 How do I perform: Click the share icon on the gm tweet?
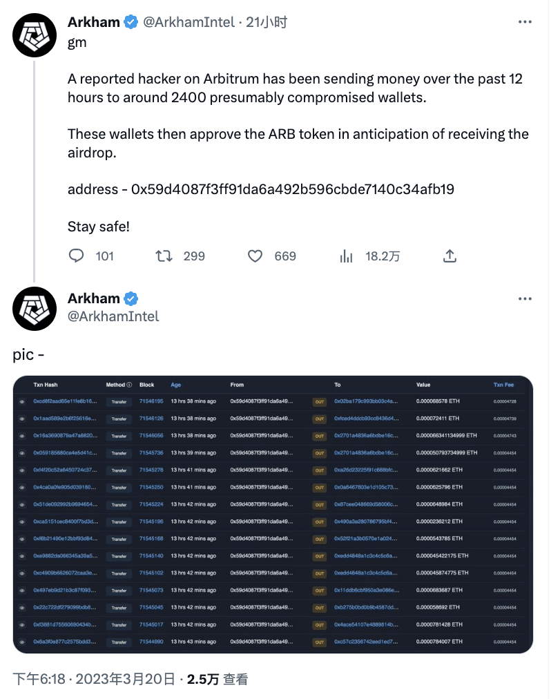[x=449, y=256]
